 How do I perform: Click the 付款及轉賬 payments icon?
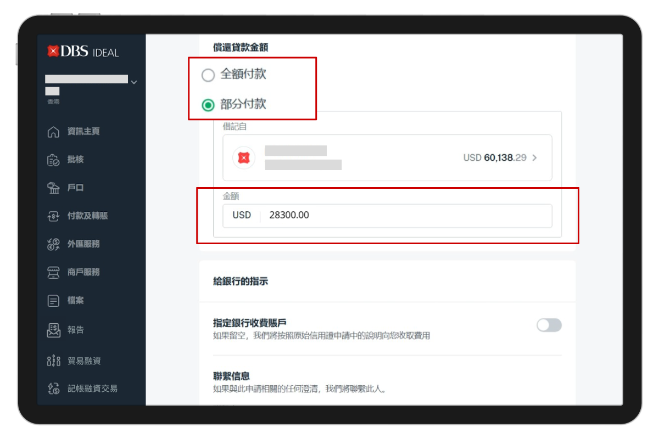53,216
